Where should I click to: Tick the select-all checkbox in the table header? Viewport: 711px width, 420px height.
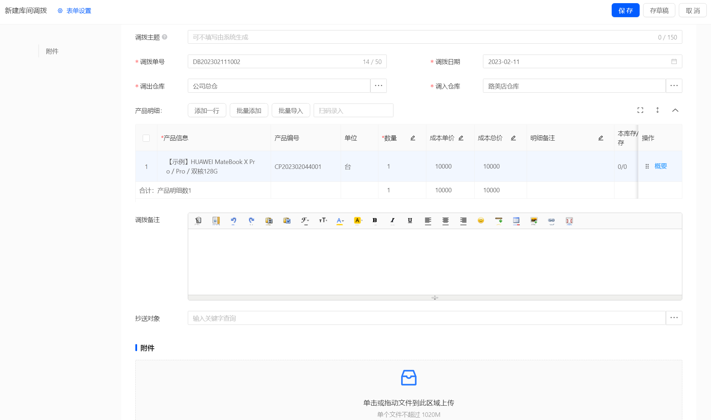[x=146, y=138]
